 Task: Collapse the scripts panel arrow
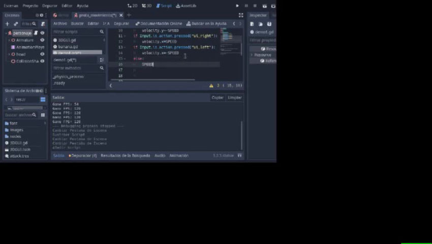click(111, 86)
